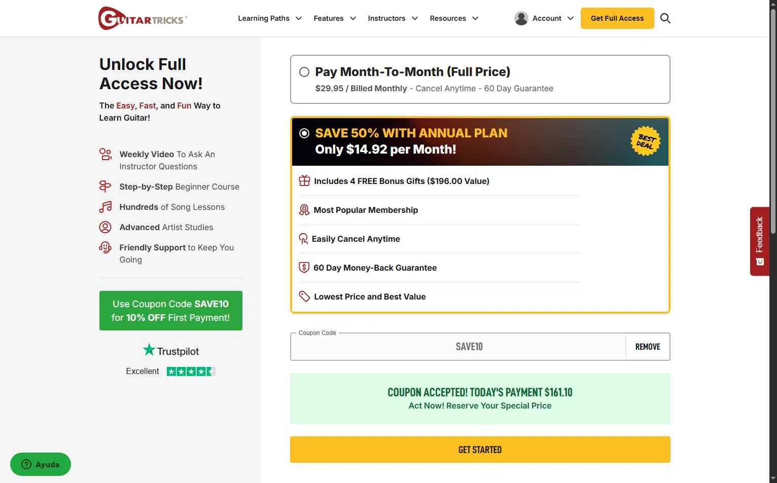
Task: Click the money-back guarantee shield icon
Action: pyautogui.click(x=304, y=268)
